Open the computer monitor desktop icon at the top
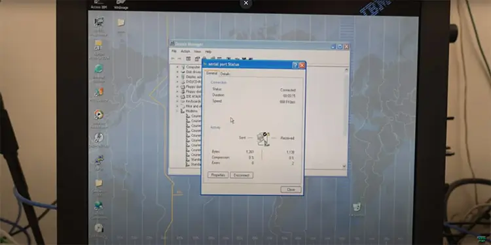Image resolution: width=491 pixels, height=245 pixels. [x=99, y=22]
